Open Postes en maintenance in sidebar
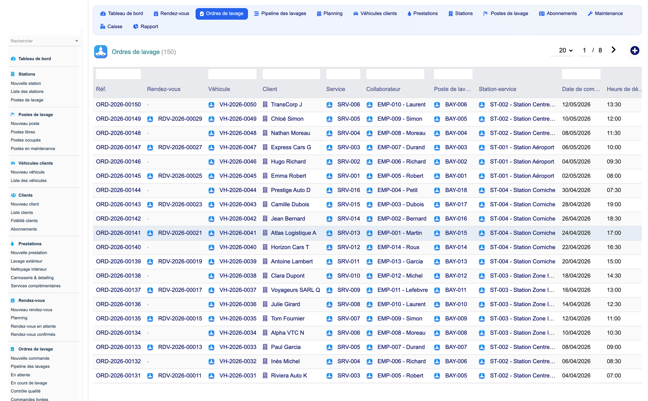 [x=33, y=149]
